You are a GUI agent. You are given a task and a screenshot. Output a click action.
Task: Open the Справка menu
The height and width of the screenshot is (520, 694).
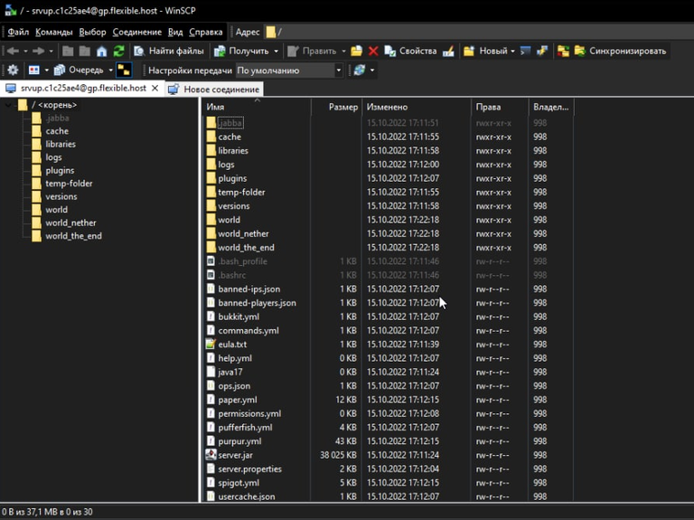206,32
